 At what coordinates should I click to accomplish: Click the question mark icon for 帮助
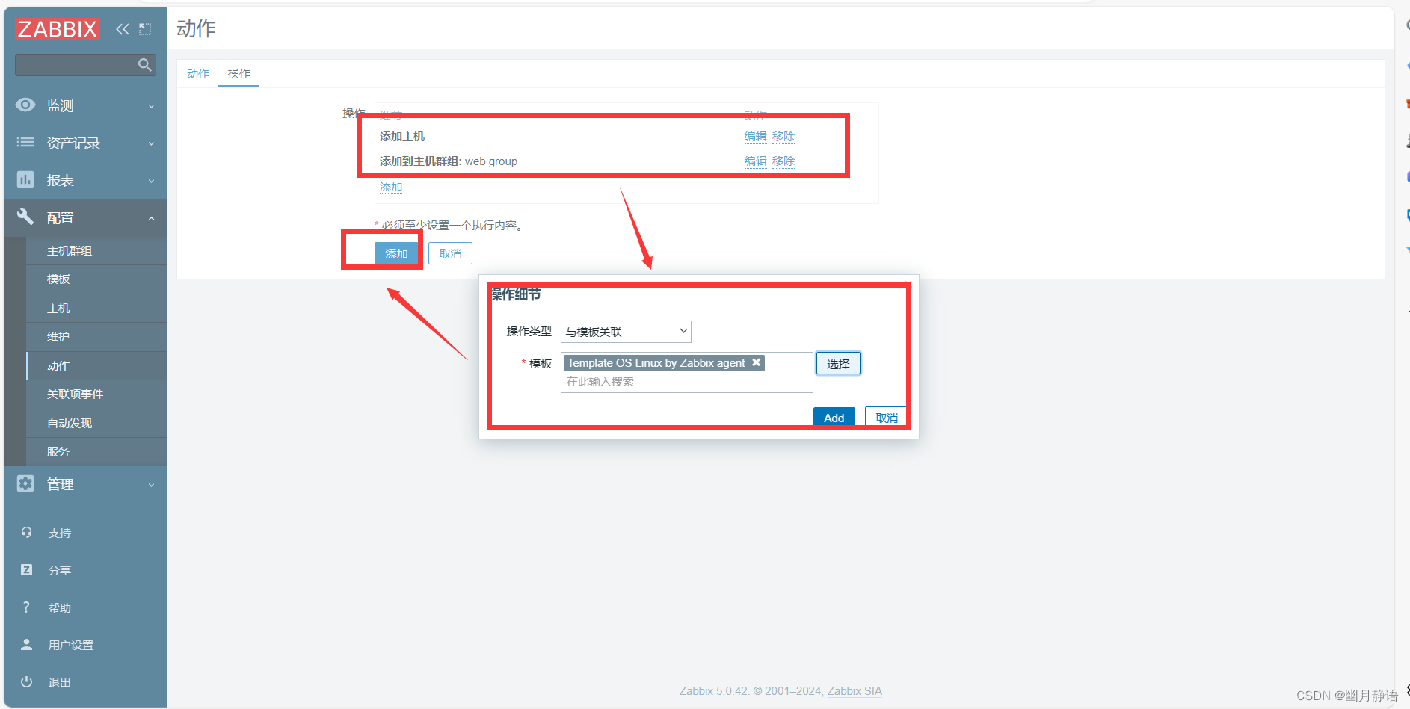(x=26, y=607)
